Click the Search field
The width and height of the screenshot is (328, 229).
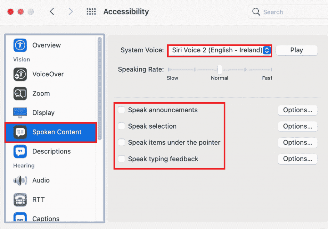pos(288,12)
